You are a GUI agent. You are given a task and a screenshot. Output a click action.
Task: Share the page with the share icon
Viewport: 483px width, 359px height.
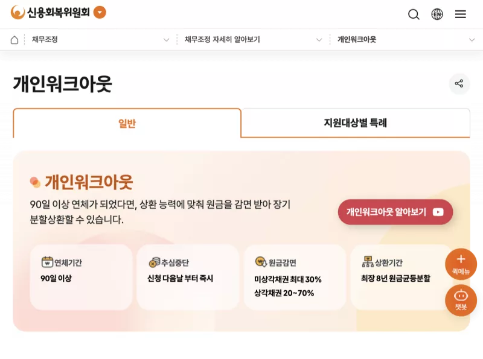(459, 83)
